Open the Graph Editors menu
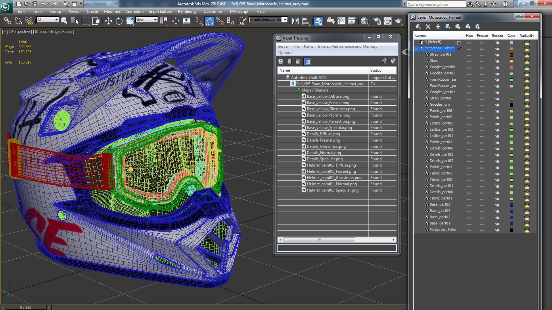The height and width of the screenshot is (310, 552). [160, 11]
